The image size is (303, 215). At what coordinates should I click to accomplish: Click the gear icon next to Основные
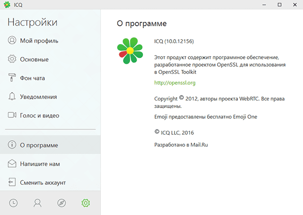point(12,59)
